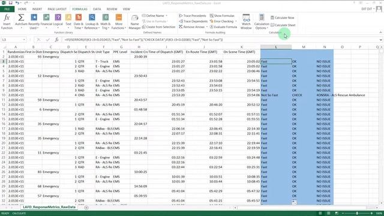Zoom in with plus button

click(371, 214)
